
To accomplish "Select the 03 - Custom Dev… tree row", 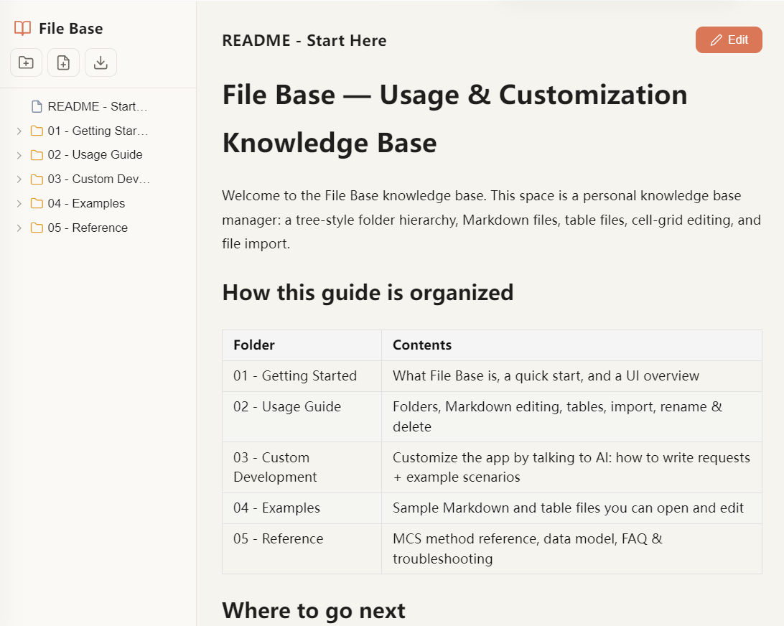I will 98,179.
